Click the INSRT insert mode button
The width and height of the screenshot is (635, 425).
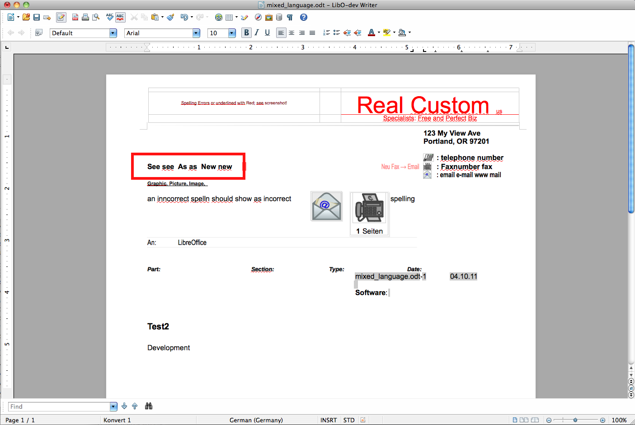[329, 420]
